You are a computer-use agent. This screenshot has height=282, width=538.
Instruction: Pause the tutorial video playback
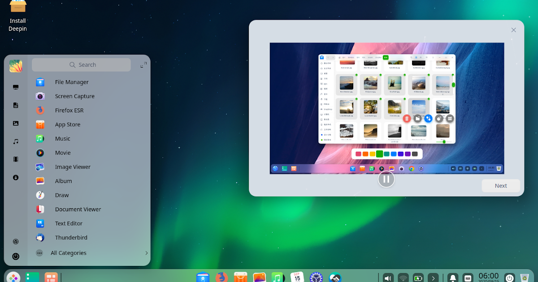tap(386, 179)
